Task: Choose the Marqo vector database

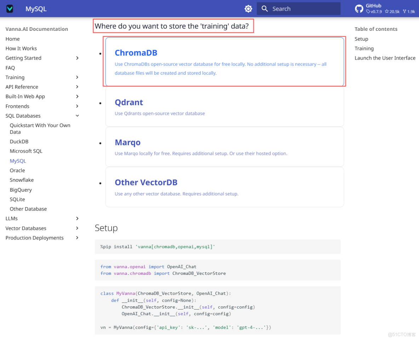Action: (x=224, y=147)
